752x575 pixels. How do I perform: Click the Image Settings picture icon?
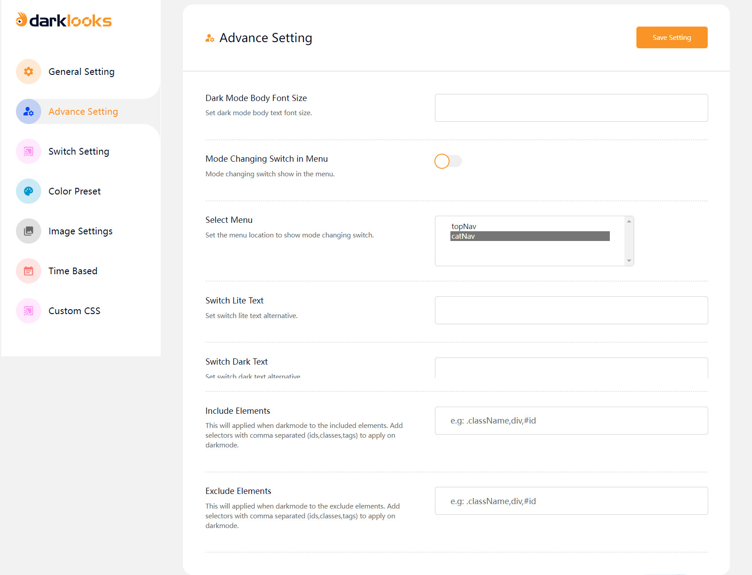coord(28,231)
